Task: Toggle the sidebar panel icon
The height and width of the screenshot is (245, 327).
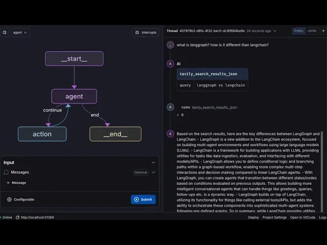Action: [5, 33]
